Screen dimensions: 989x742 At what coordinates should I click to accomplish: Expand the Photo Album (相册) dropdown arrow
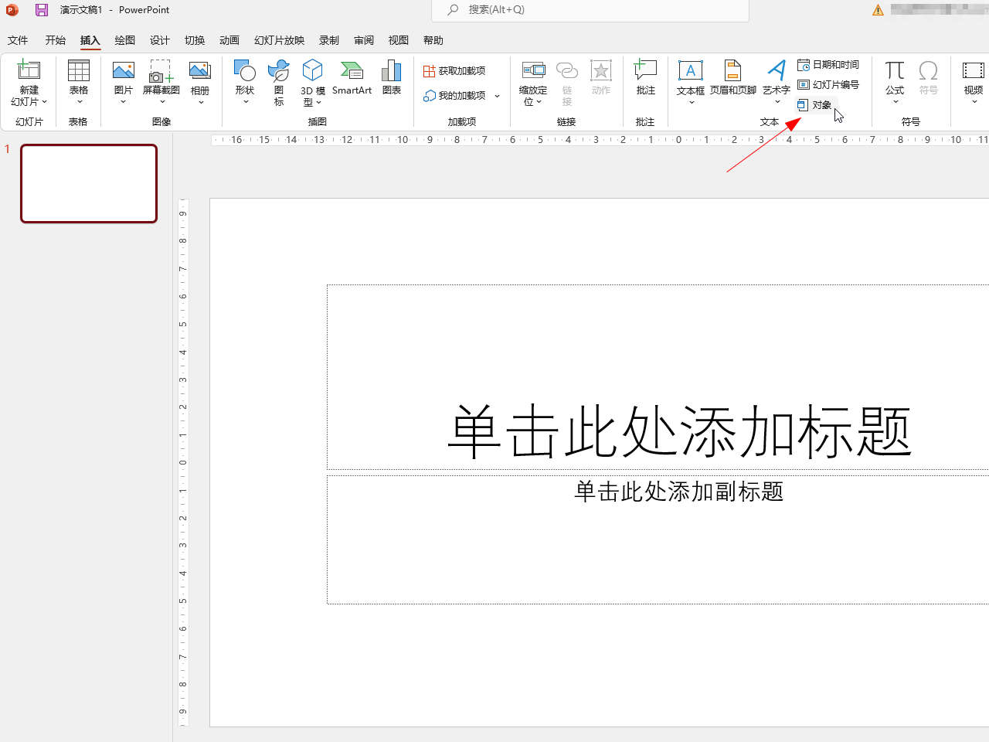point(200,102)
